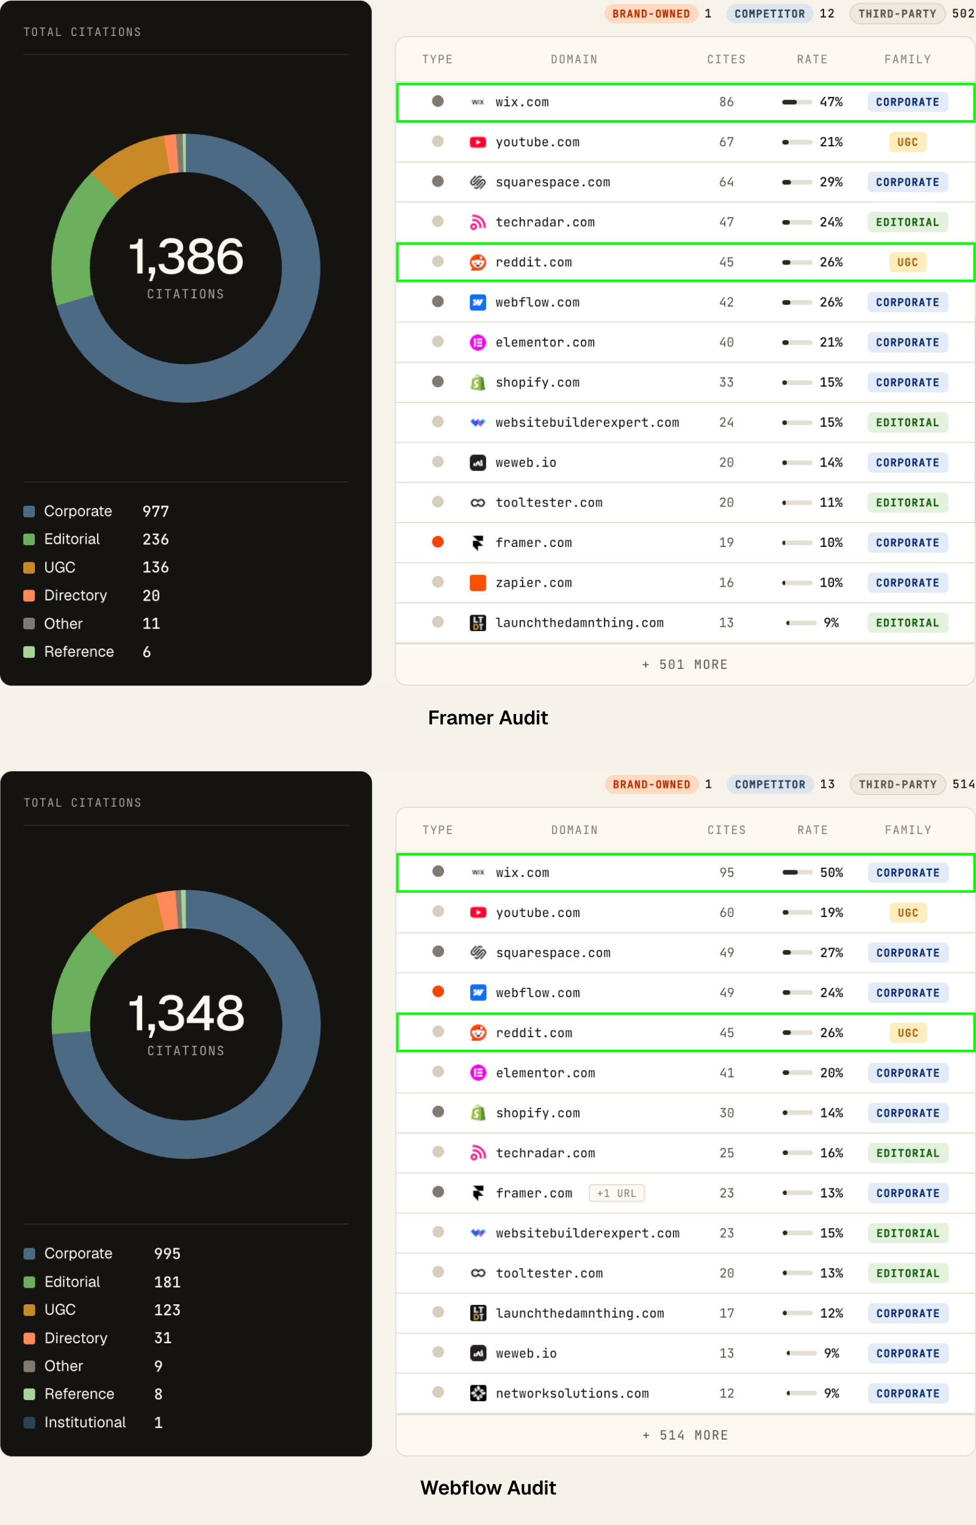The width and height of the screenshot is (976, 1525).
Task: Click launchthedamnthing.com icon in Webflow Audit table
Action: point(478,1313)
